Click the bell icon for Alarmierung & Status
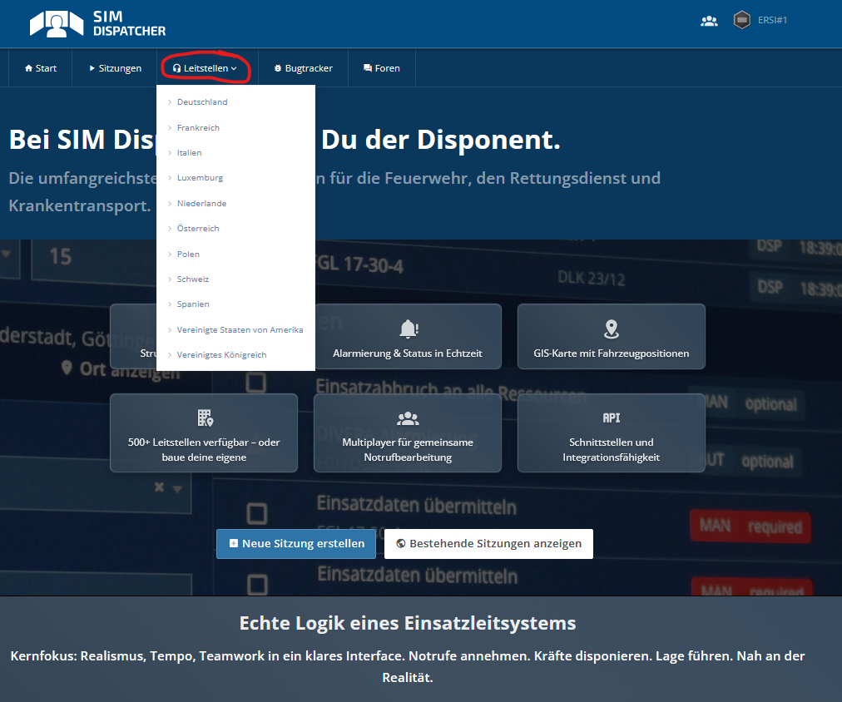Image resolution: width=842 pixels, height=702 pixels. point(408,329)
